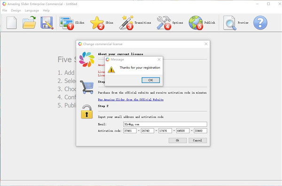Screen dimensions: 282x186
Task: Click the shopping cart icon in license dialog
Action: 87,87
